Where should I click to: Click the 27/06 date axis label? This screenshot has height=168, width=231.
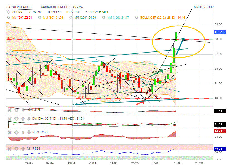(x=199, y=163)
